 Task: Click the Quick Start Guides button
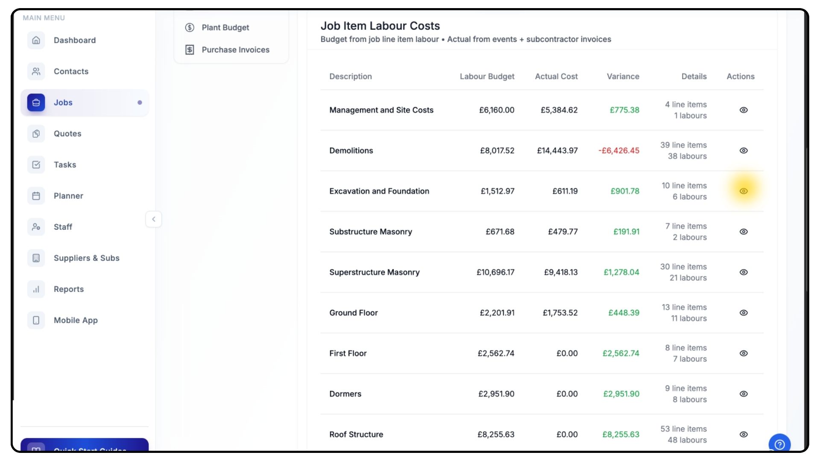[85, 445]
